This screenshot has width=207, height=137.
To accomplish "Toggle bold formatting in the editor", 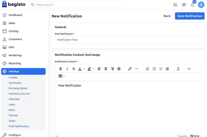I will [x=61, y=69].
